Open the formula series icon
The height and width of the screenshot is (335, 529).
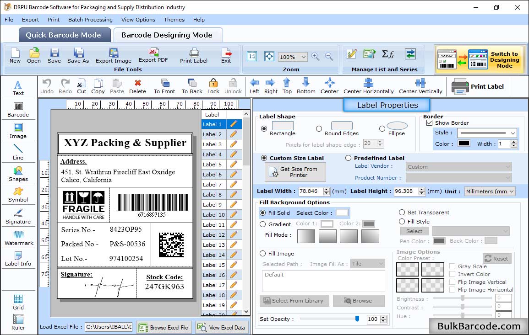coord(388,54)
